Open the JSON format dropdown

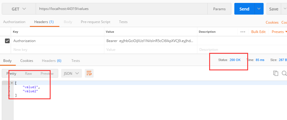(71, 74)
